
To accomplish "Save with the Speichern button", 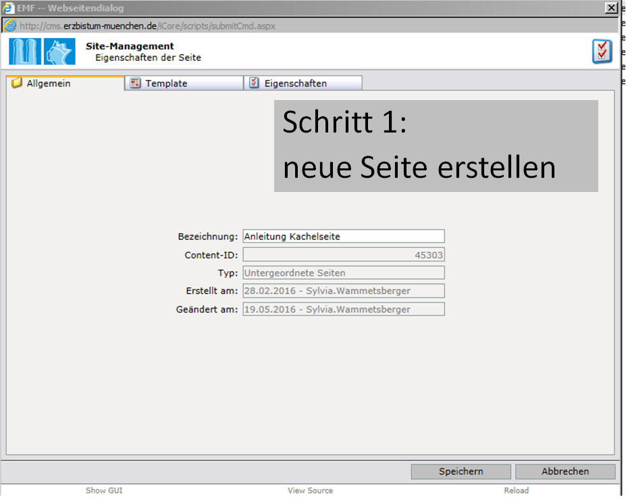I will coord(461,471).
